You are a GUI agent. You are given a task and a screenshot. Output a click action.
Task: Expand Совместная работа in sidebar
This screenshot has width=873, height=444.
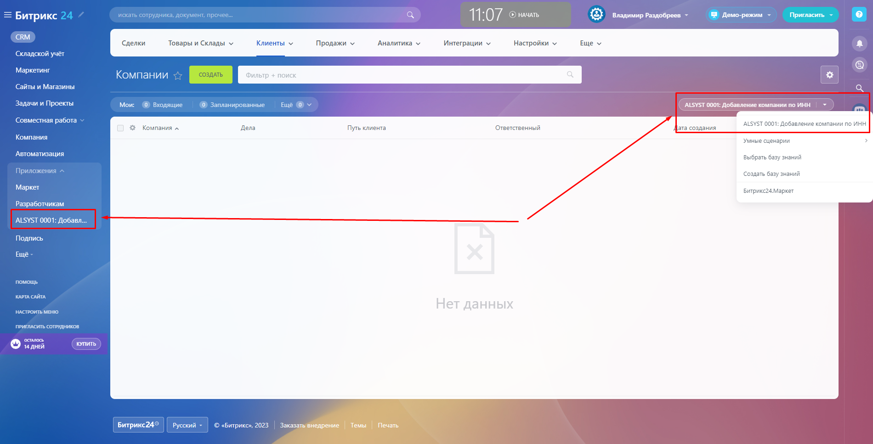[x=50, y=120]
